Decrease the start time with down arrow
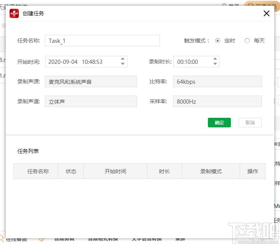This screenshot has width=280, height=244. (123, 64)
